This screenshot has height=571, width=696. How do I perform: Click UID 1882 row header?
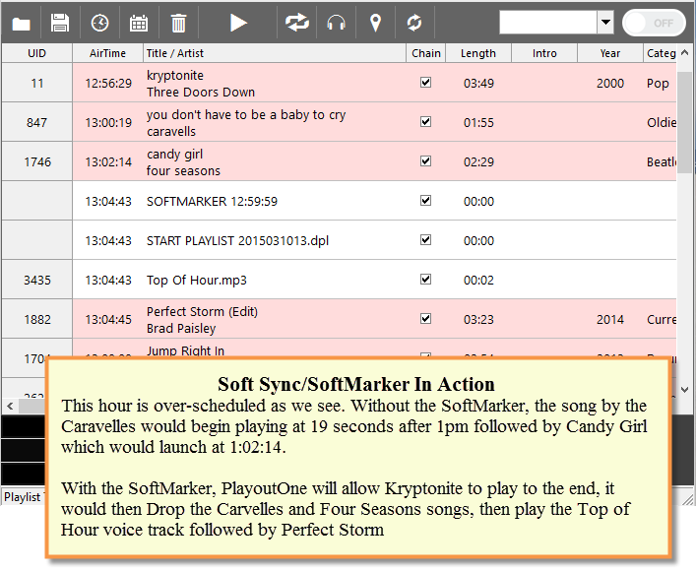36,319
